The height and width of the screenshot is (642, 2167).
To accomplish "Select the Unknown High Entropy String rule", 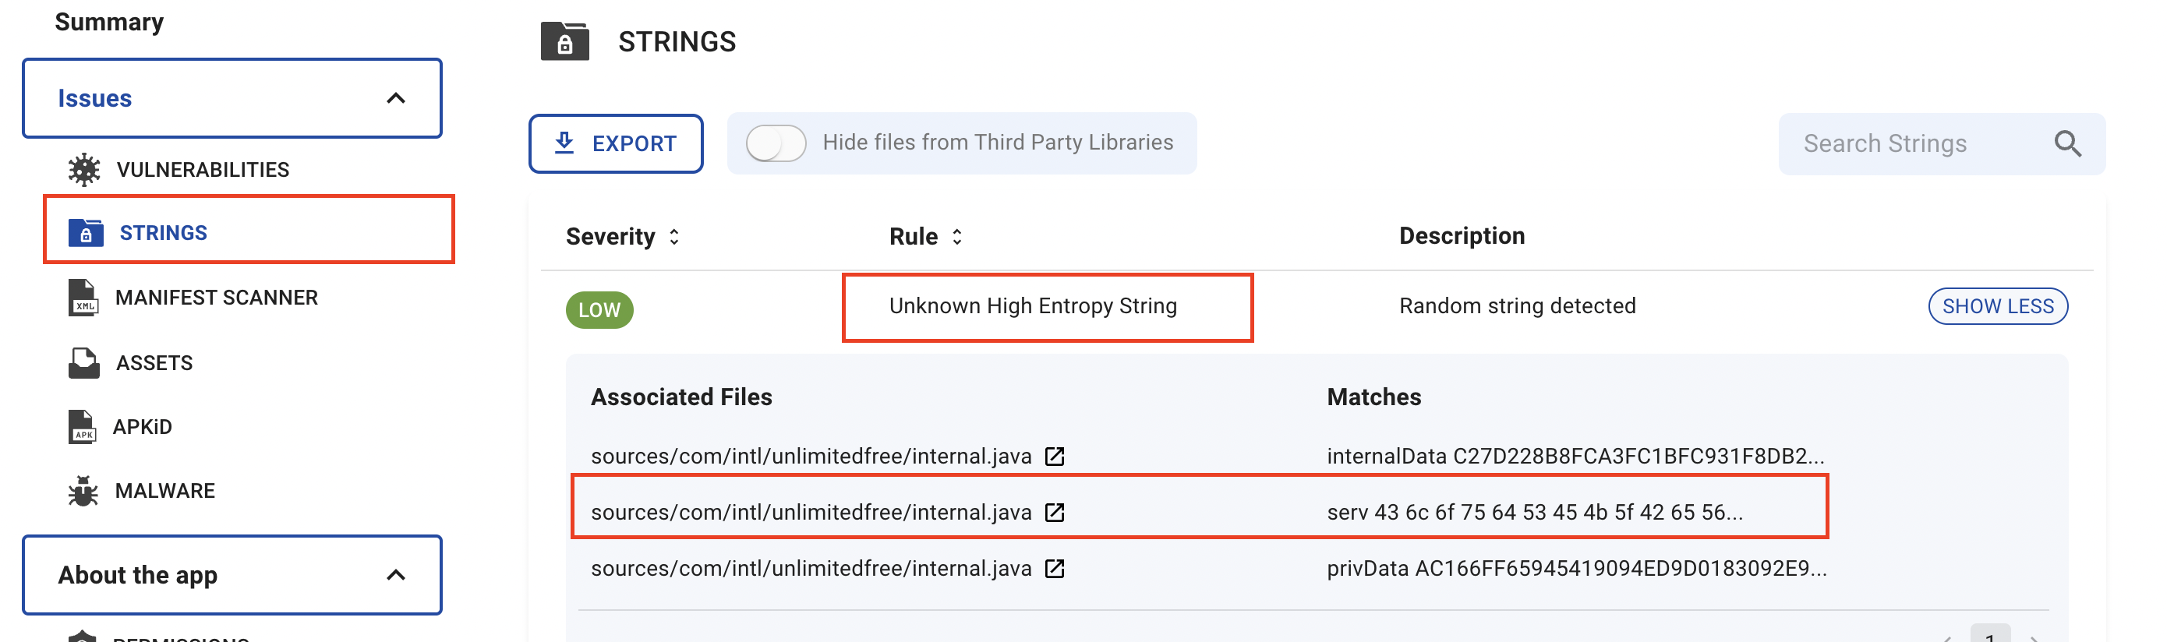I will 1032,307.
